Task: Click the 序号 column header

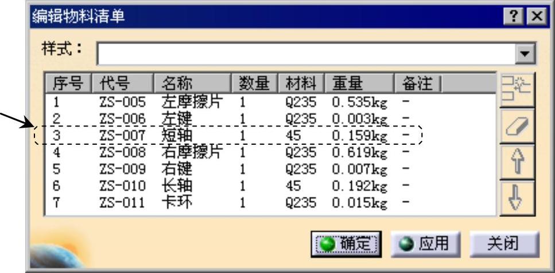Action: click(x=68, y=84)
